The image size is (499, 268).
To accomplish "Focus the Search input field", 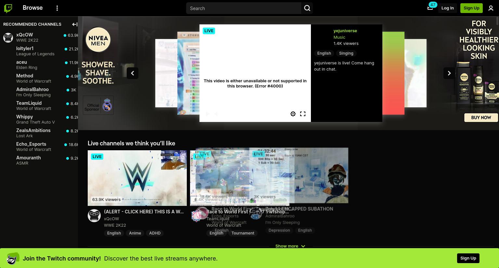I will coord(244,8).
